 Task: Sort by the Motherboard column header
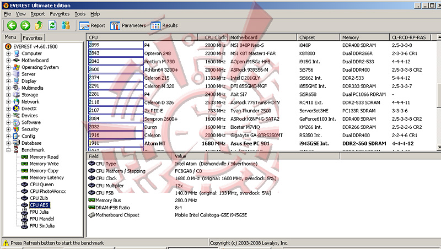[x=263, y=37]
